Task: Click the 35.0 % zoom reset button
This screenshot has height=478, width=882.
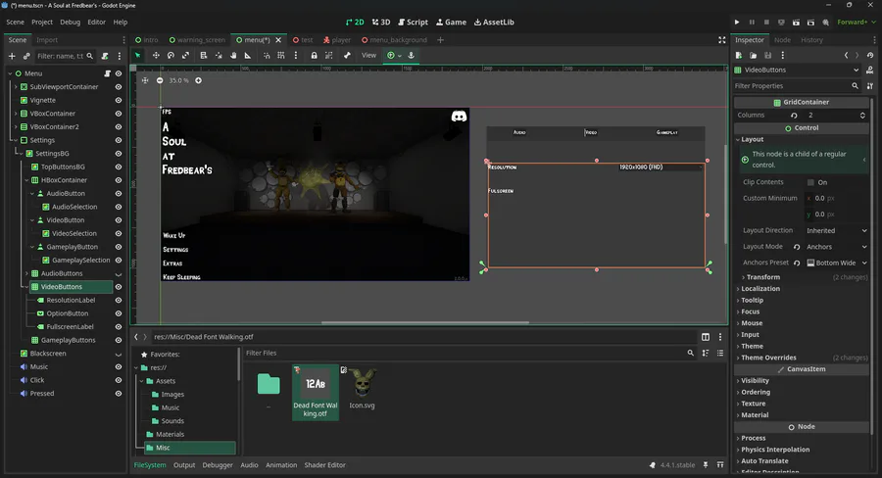Action: coord(179,80)
